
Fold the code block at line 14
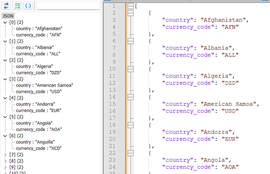click(130, 97)
